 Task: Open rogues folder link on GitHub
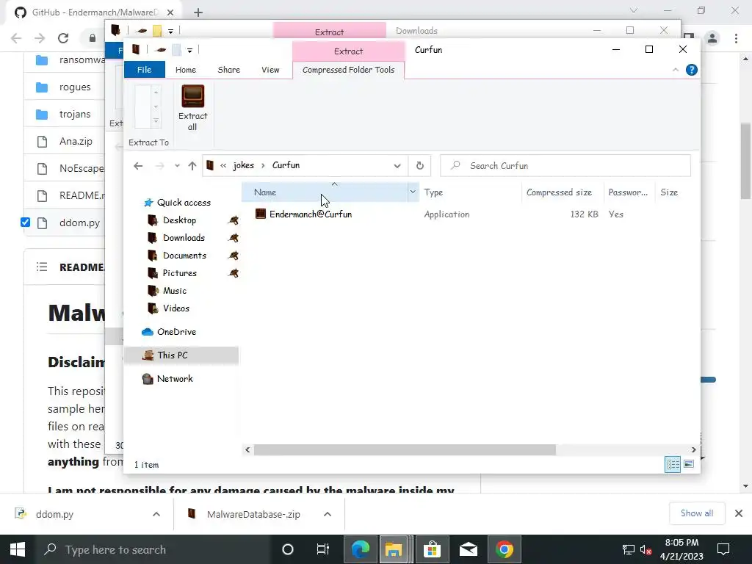[x=75, y=87]
